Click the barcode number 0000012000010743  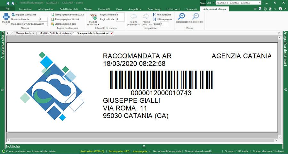point(161,93)
